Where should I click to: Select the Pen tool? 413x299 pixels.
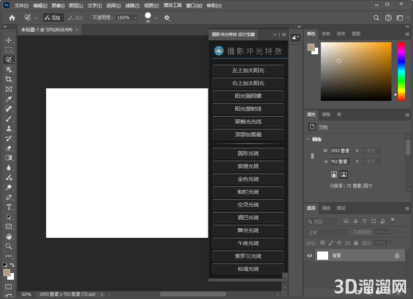(9, 197)
